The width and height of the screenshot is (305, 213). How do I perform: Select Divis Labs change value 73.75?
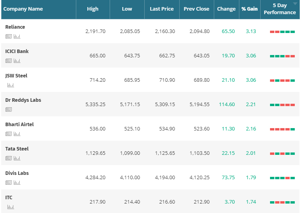pyautogui.click(x=228, y=177)
